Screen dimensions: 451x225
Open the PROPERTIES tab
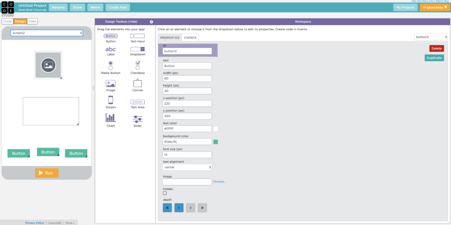pyautogui.click(x=170, y=38)
